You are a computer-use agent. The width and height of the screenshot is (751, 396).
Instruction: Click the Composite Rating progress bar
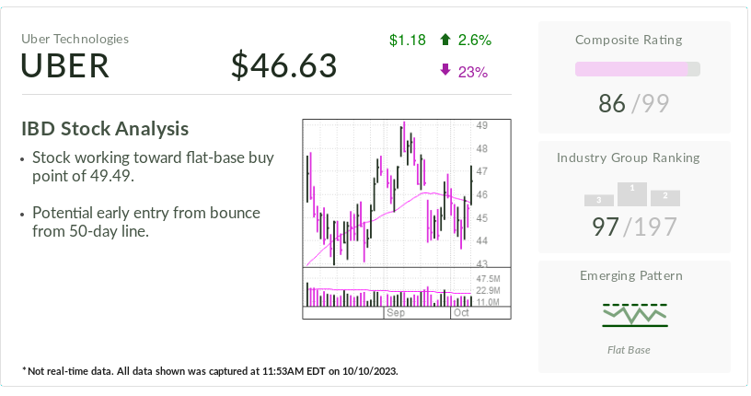coord(637,69)
